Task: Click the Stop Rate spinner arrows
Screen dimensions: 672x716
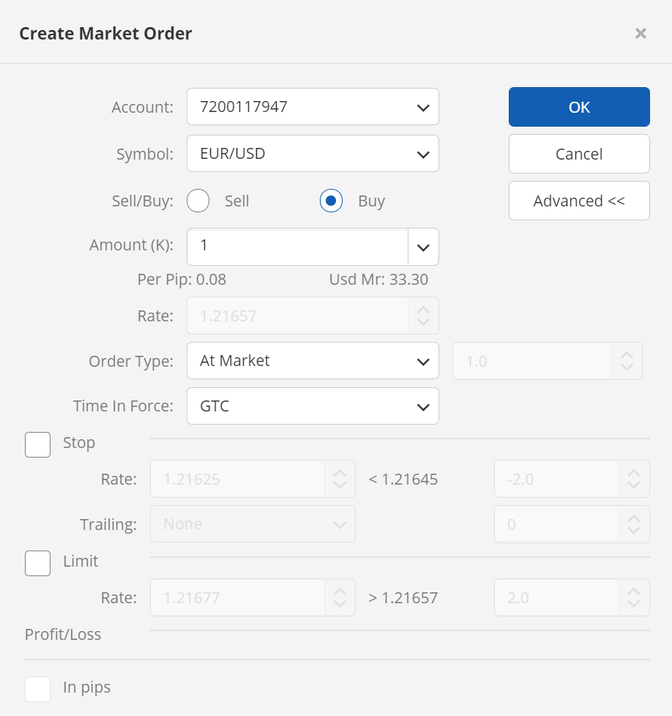Action: point(340,480)
